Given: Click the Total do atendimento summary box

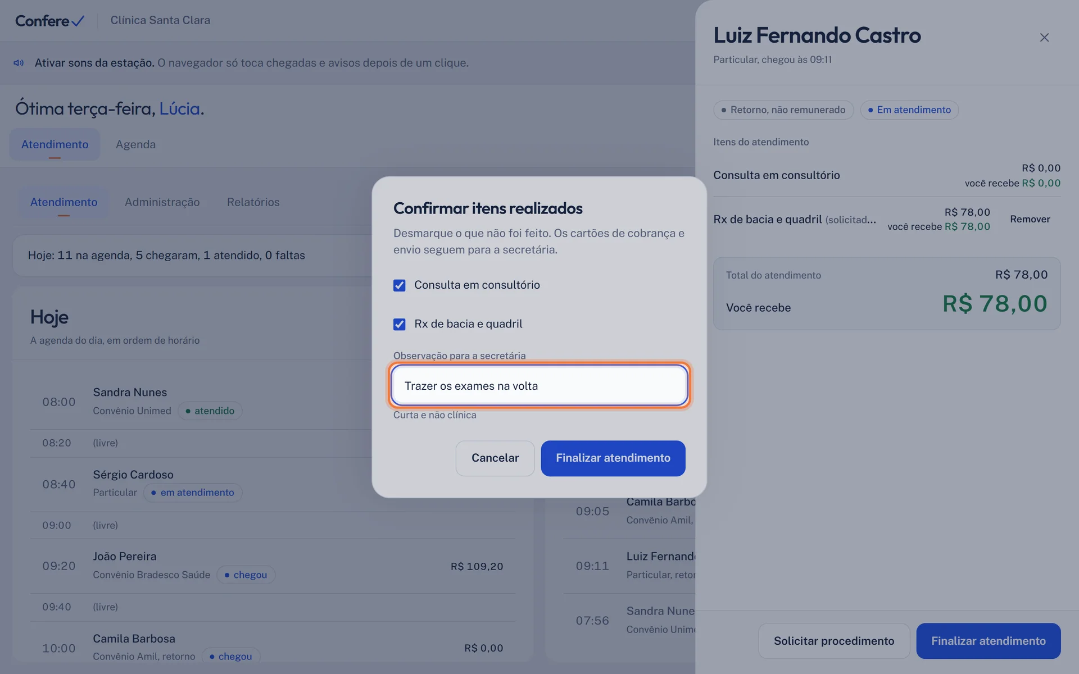Looking at the screenshot, I should (x=887, y=293).
